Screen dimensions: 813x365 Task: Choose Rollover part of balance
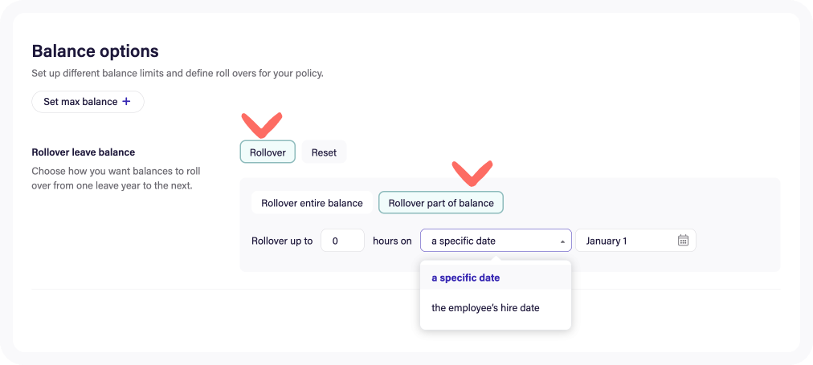[441, 203]
